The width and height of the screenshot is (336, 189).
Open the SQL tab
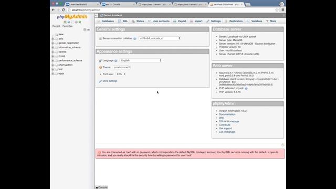(123, 21)
